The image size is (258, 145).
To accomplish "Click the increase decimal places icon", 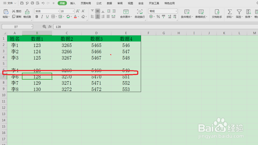I will [x=170, y=16].
